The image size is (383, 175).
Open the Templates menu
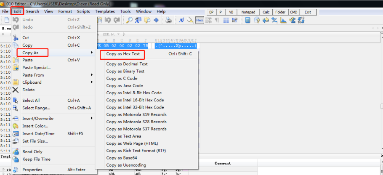click(x=105, y=11)
